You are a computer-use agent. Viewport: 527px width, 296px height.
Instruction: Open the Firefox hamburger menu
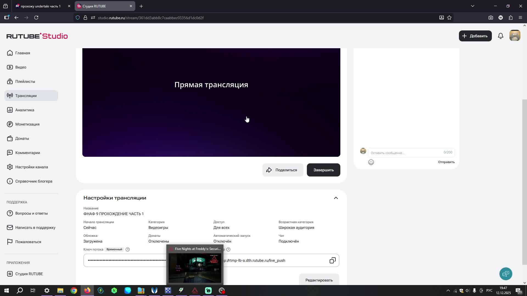pos(520,18)
